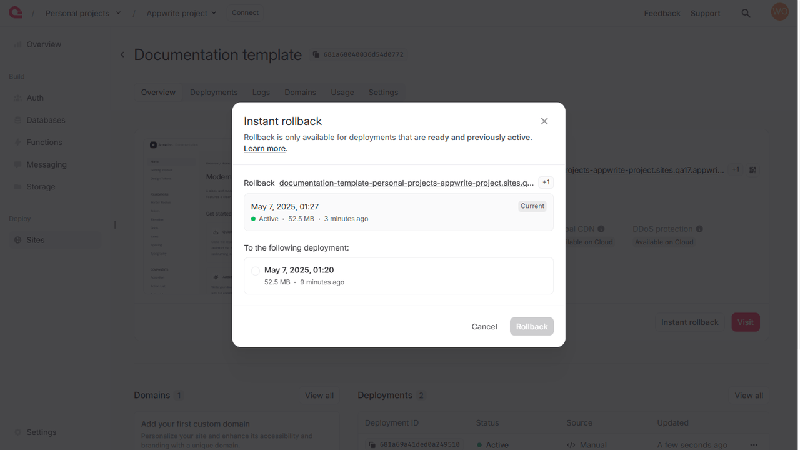Screen dimensions: 800x450
Task: Go back using the left chevron
Action: (122, 55)
